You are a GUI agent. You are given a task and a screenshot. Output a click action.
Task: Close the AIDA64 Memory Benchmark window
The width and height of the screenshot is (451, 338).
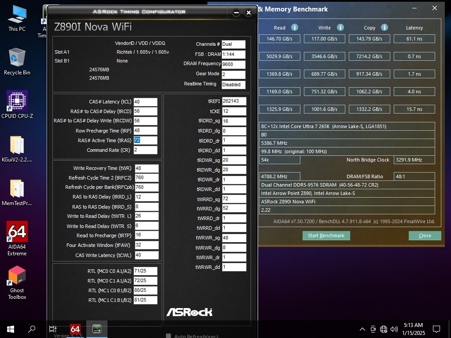tap(435, 8)
